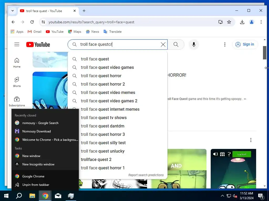Select suggestion 'troll face quest horror 1'

[x=123, y=168]
